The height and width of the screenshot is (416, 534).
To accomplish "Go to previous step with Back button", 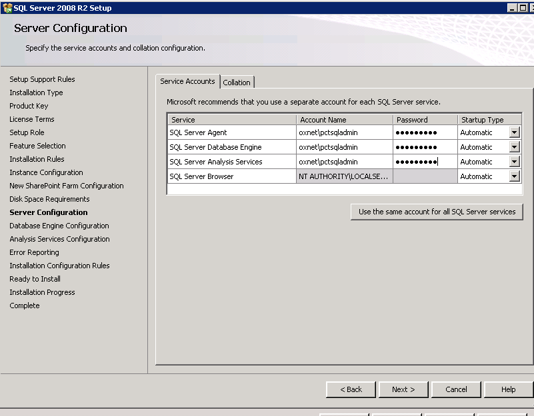I will click(351, 389).
